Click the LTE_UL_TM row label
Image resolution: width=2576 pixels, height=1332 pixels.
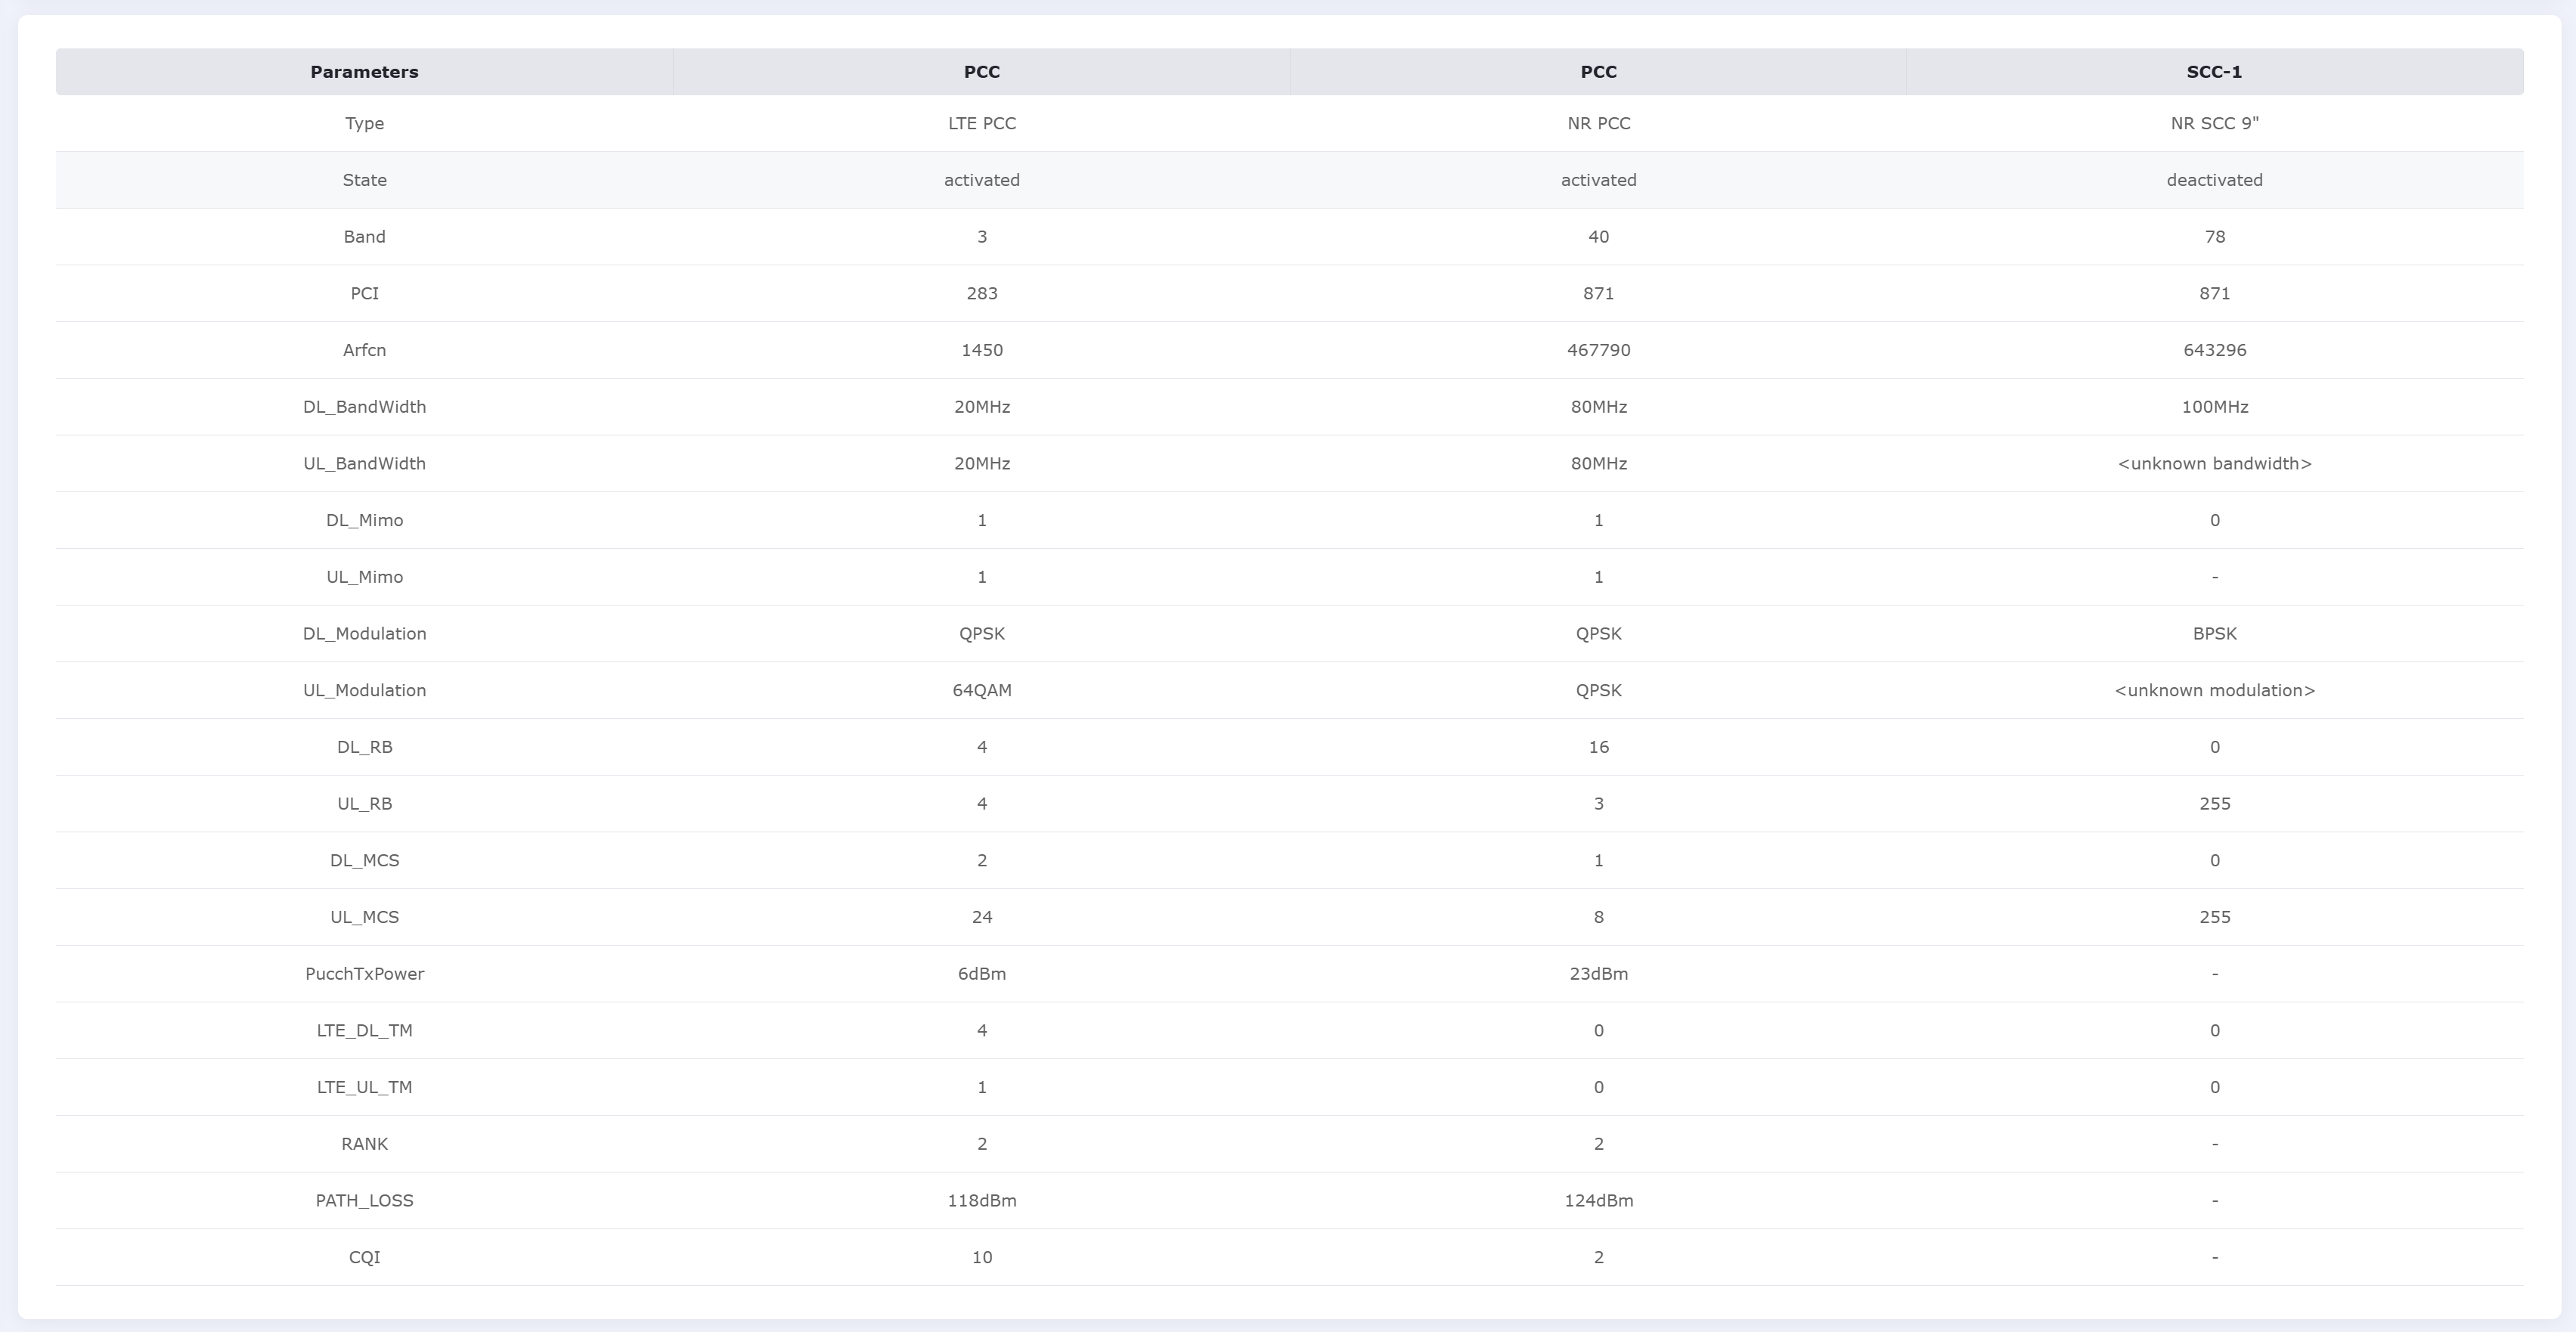(364, 1087)
